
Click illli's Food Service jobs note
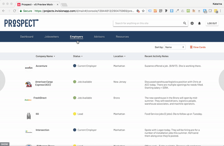[174, 114]
